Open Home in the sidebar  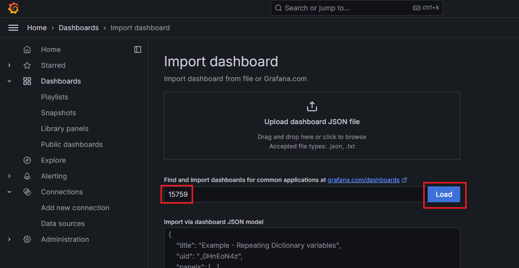coord(51,49)
